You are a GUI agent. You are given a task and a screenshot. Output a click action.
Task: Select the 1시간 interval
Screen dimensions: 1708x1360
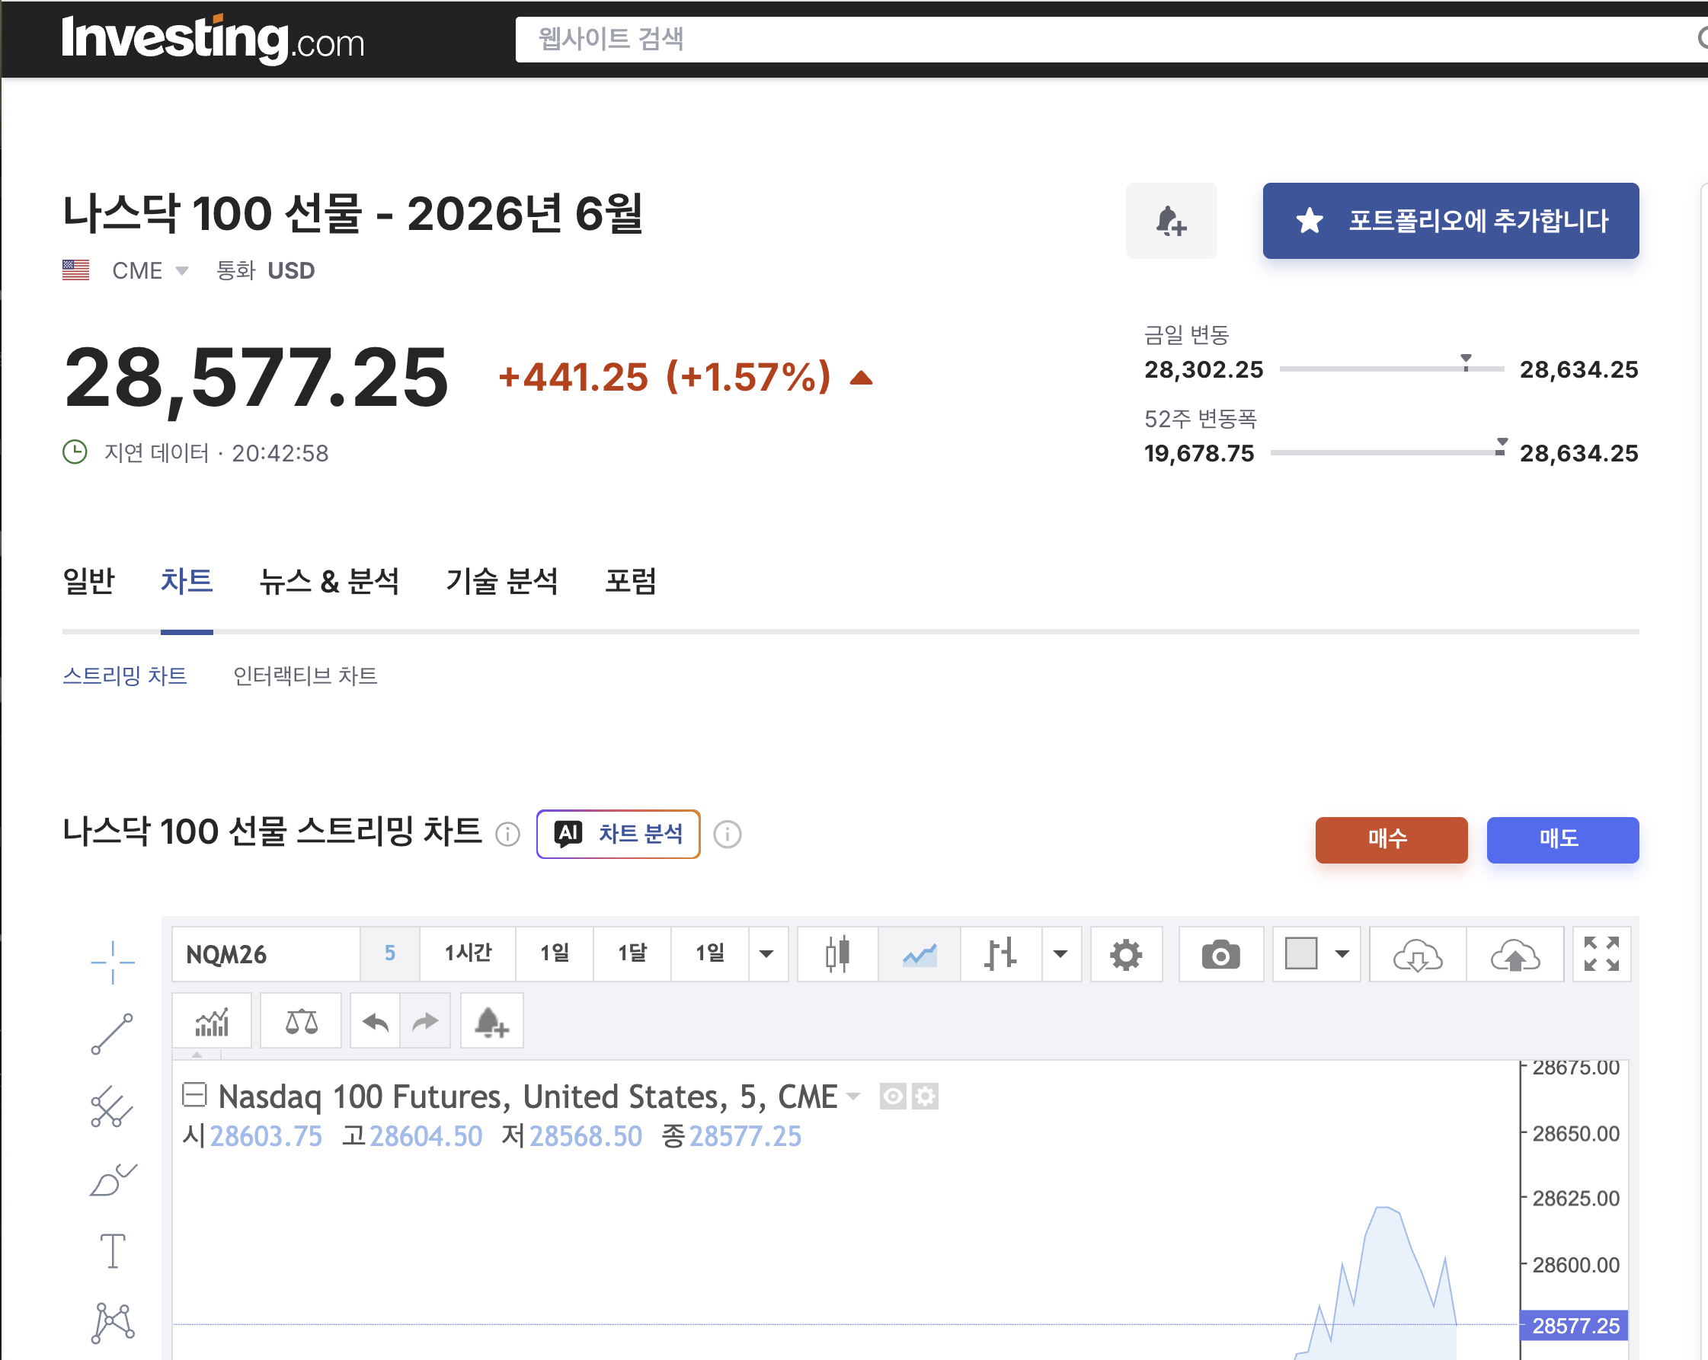click(x=468, y=953)
